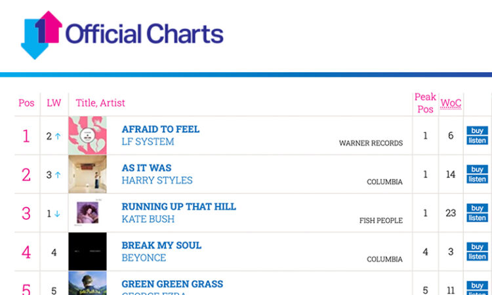Open the Running Up That Hill cover art
492x295 pixels.
click(x=87, y=212)
